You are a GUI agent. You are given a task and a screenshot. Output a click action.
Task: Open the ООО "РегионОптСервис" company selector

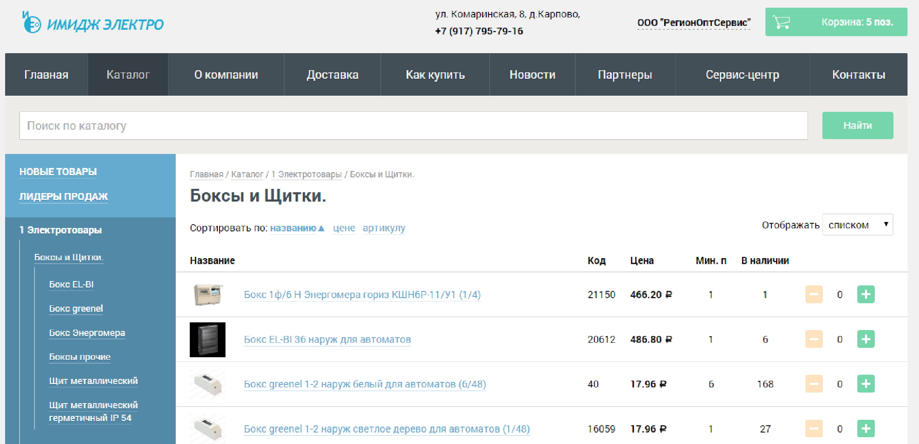click(x=694, y=23)
